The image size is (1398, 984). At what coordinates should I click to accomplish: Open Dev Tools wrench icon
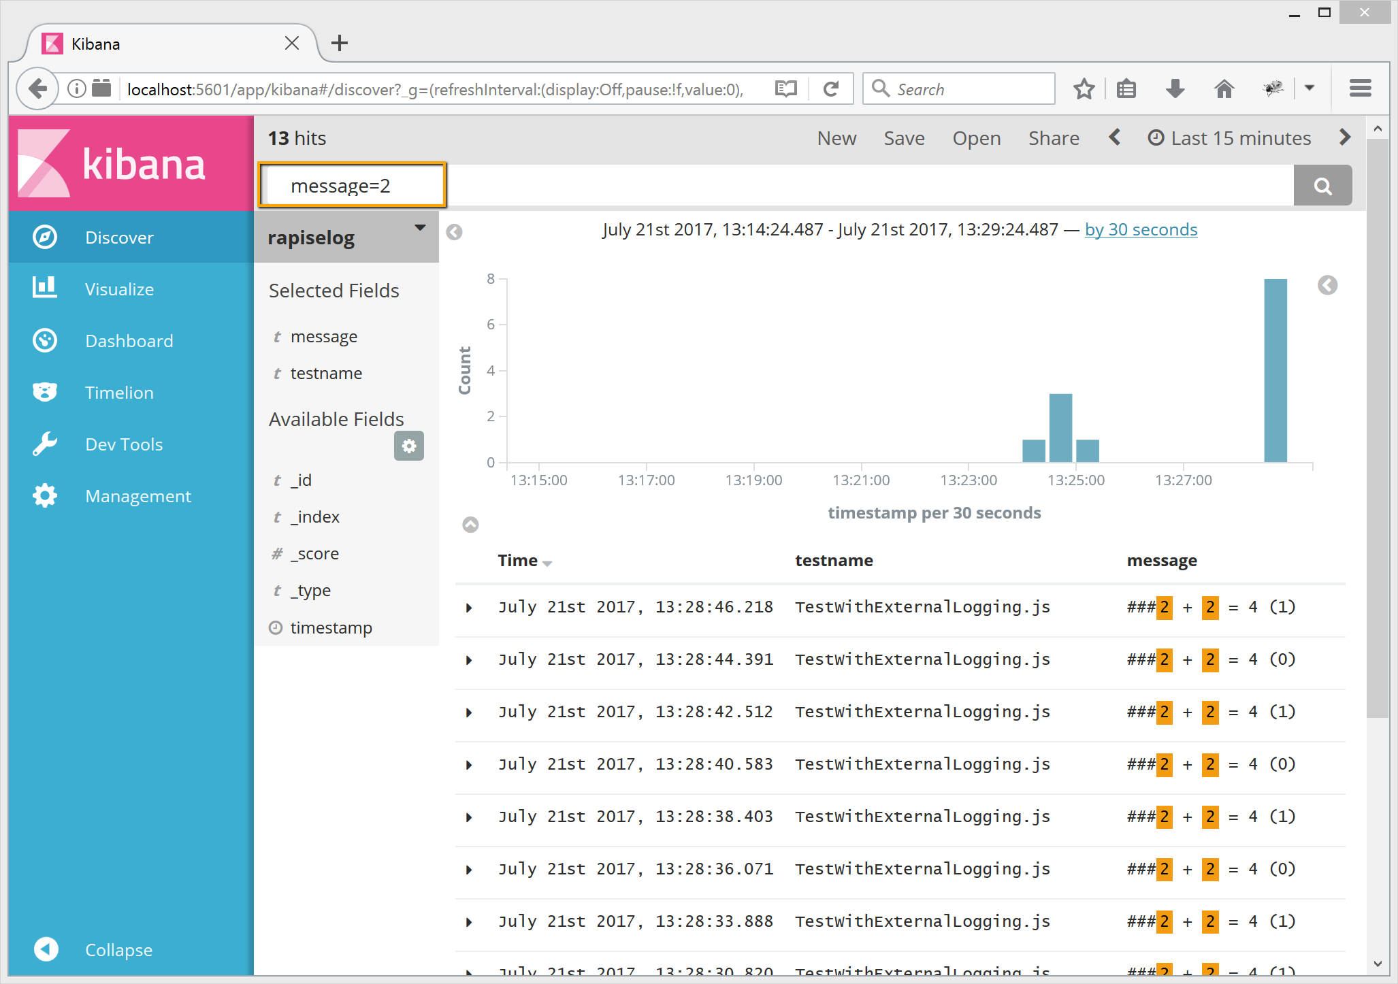click(45, 444)
